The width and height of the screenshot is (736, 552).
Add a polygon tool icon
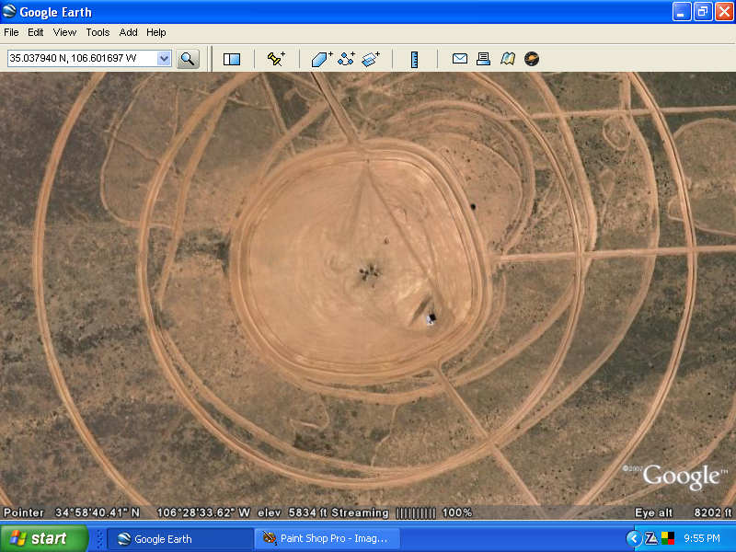pos(322,59)
